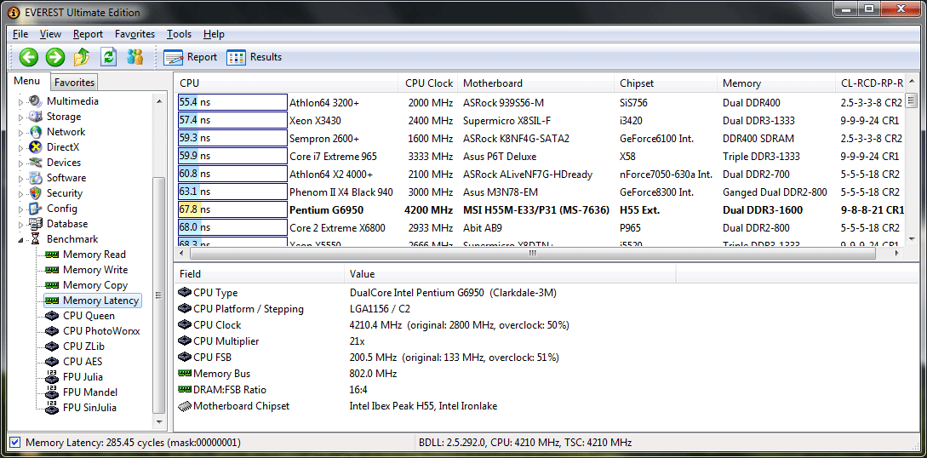
Task: Refresh the page using the toolbar icon
Action: coord(109,57)
